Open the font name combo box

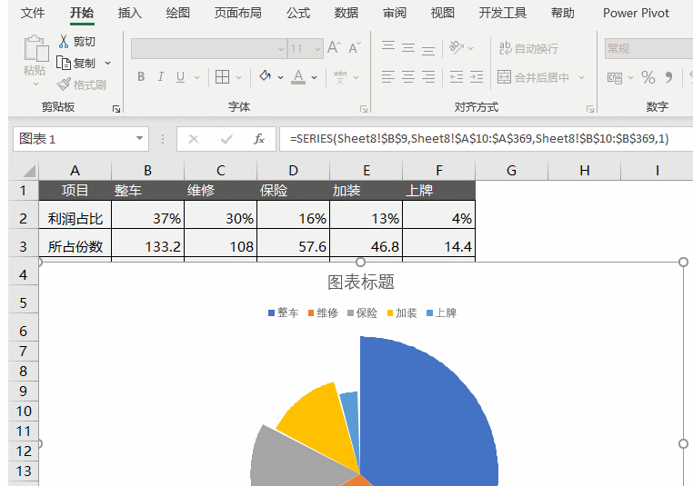208,48
